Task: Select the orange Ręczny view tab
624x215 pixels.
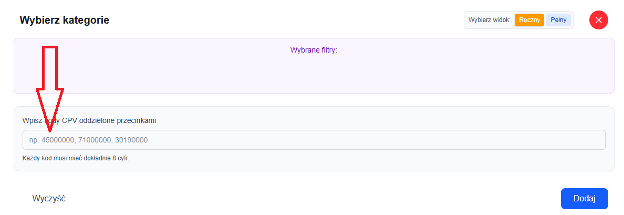Action: pos(529,20)
